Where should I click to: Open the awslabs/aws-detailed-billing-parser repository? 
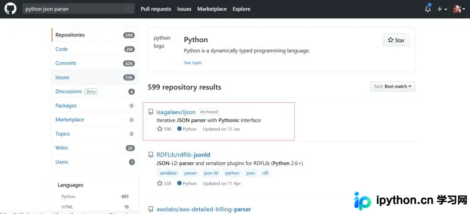[203, 209]
